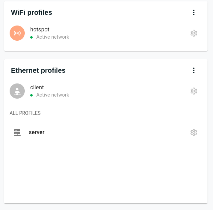This screenshot has height=210, width=213.
Task: Click the green status dot under hotspot
Action: point(32,37)
